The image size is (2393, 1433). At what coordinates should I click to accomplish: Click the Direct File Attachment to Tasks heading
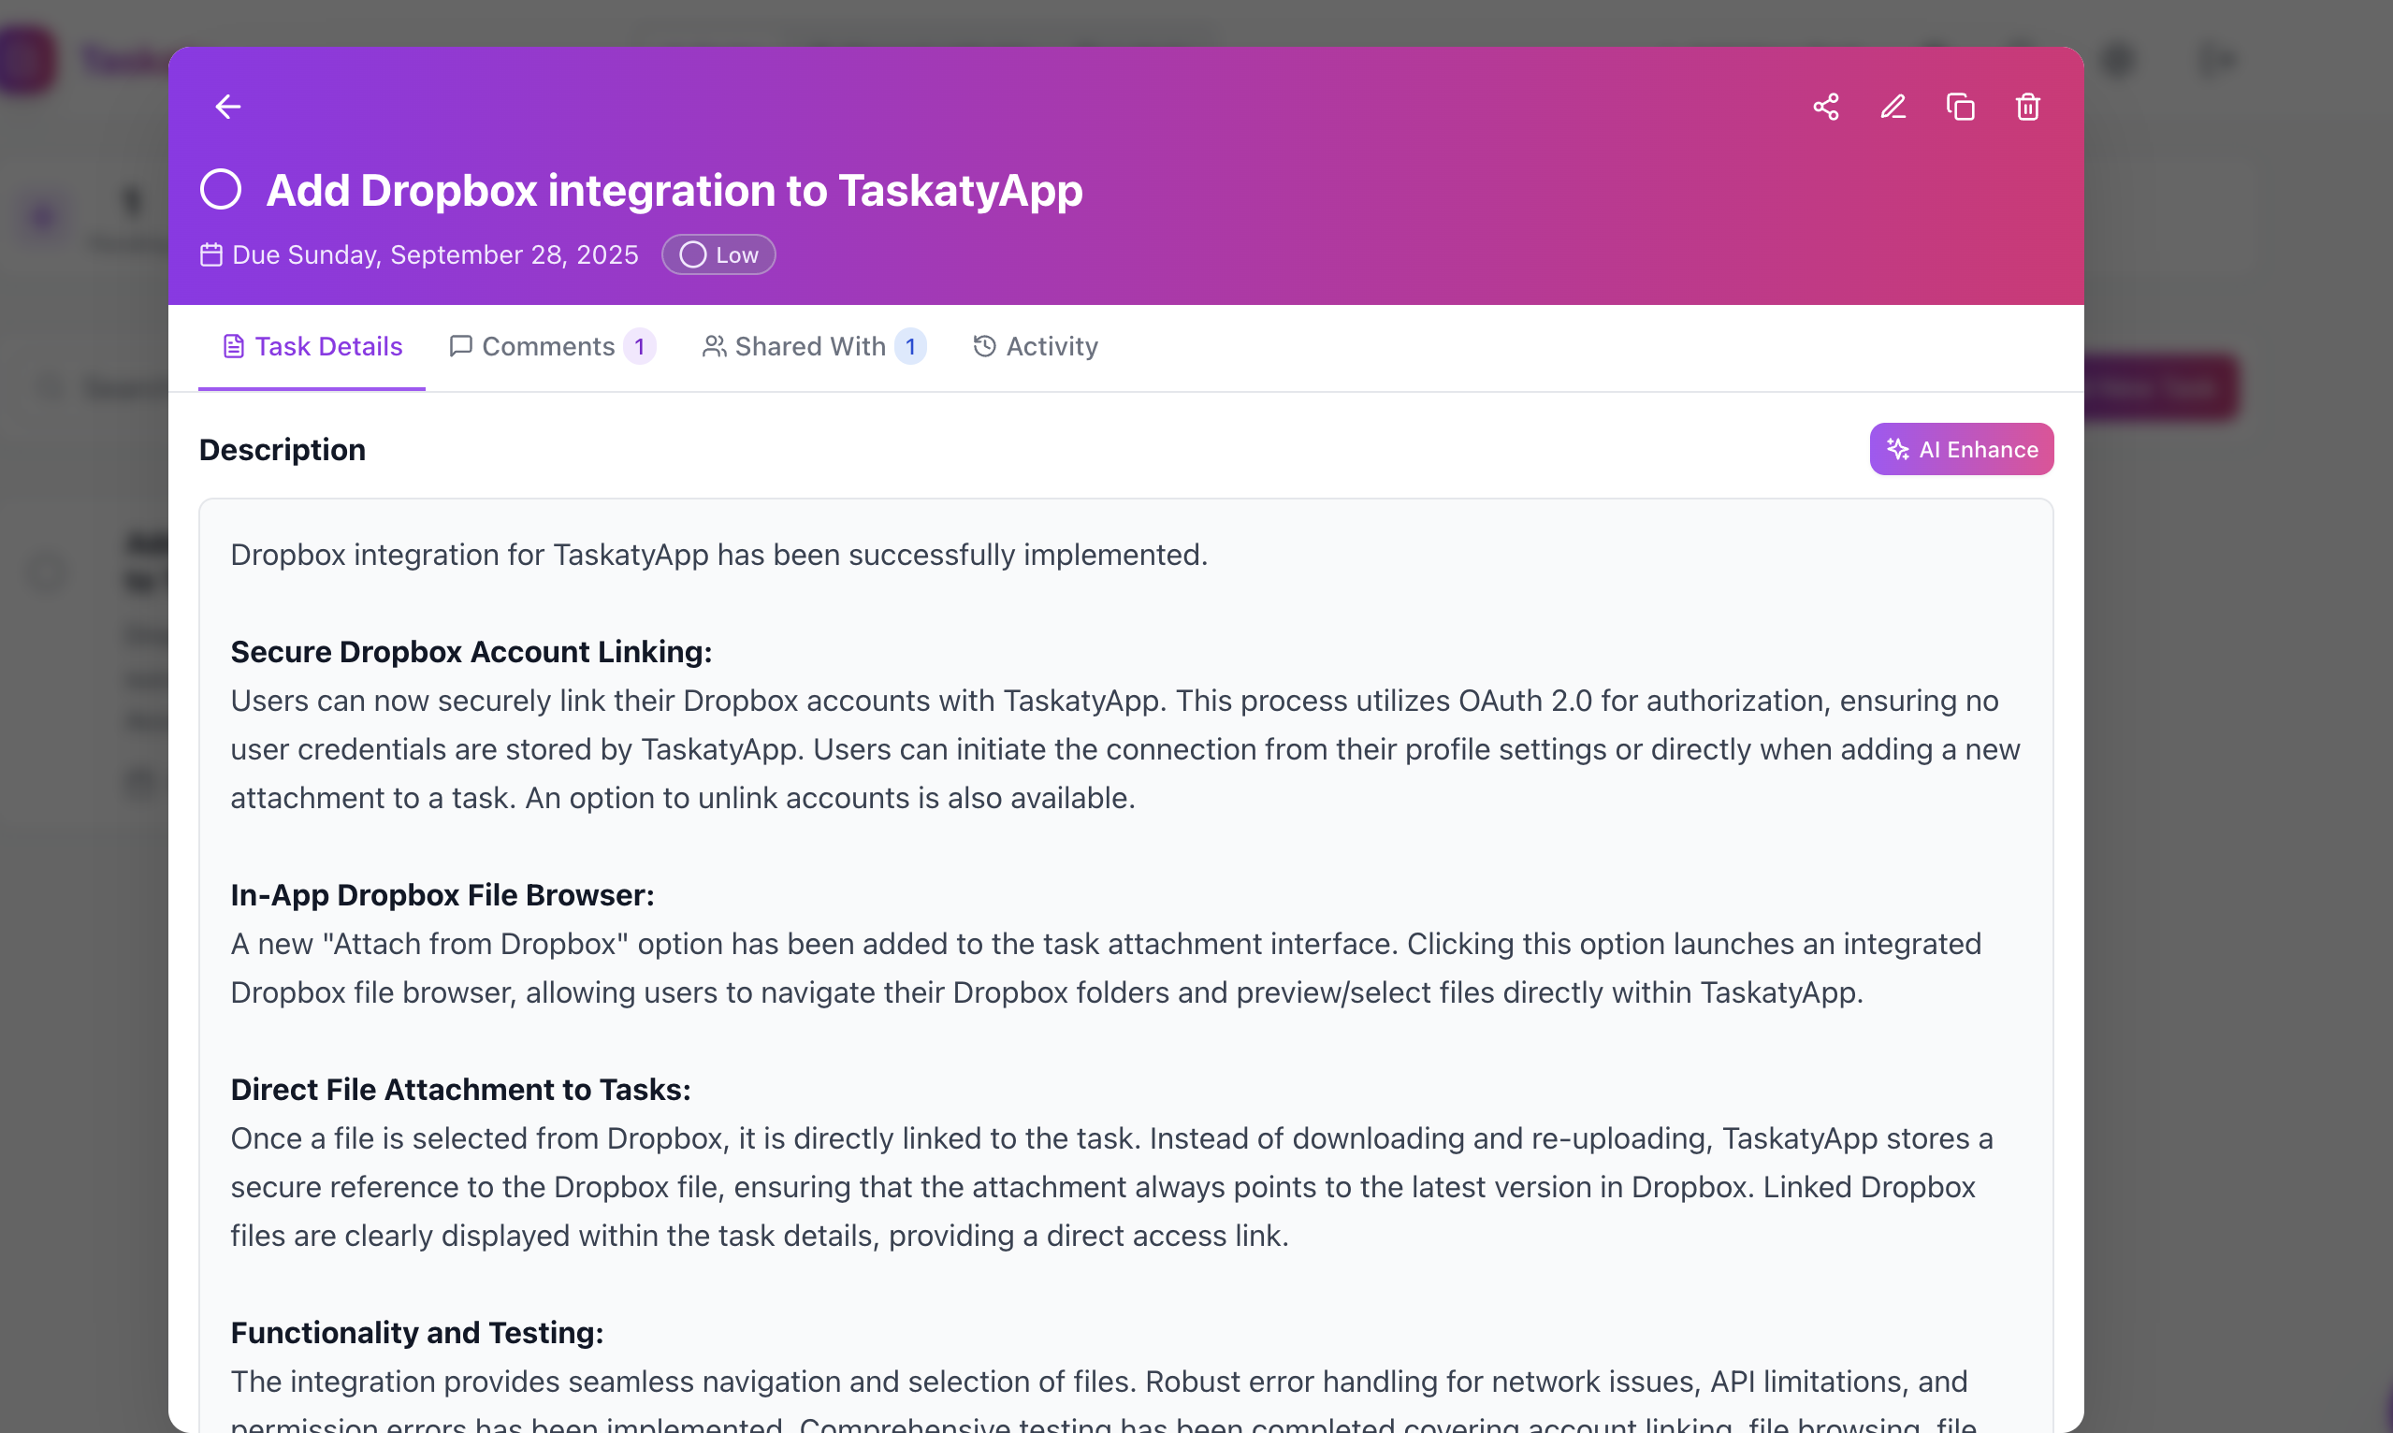[x=460, y=1091]
